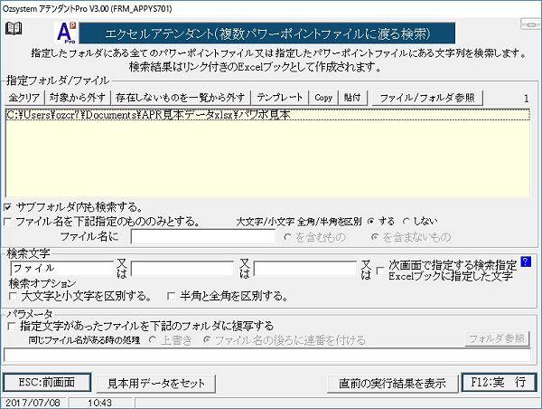Click the time 10:43 in status bar
542x409 pixels.
[x=99, y=403]
